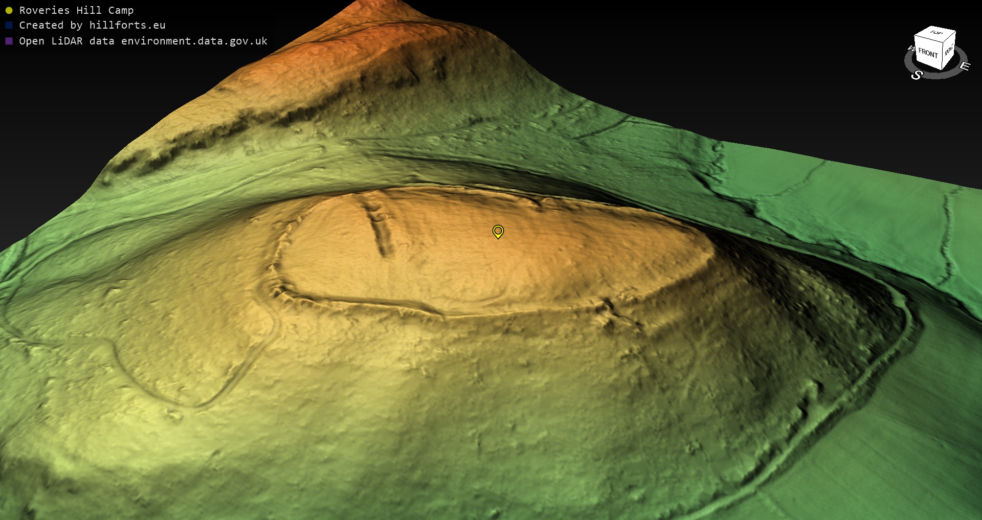The height and width of the screenshot is (520, 982).
Task: Click the W compass letter beside the cube
Action: [x=911, y=49]
